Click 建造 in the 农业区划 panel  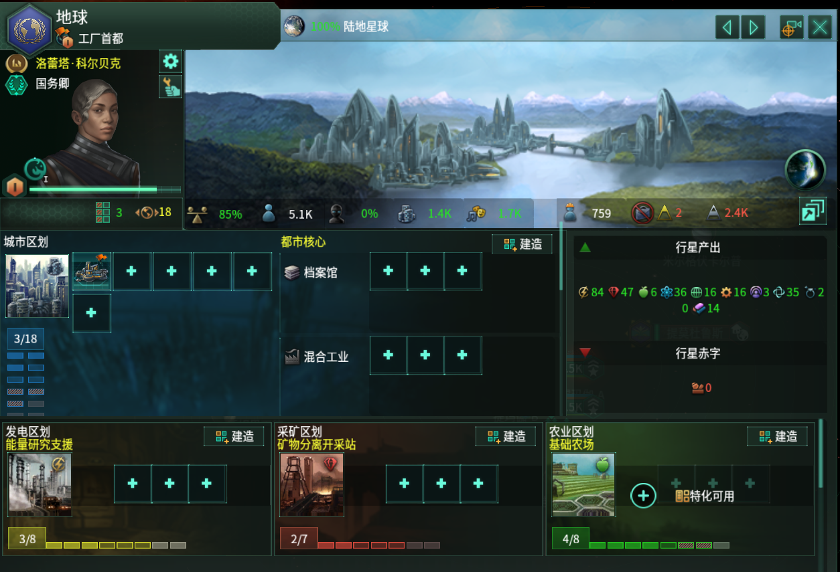(777, 436)
